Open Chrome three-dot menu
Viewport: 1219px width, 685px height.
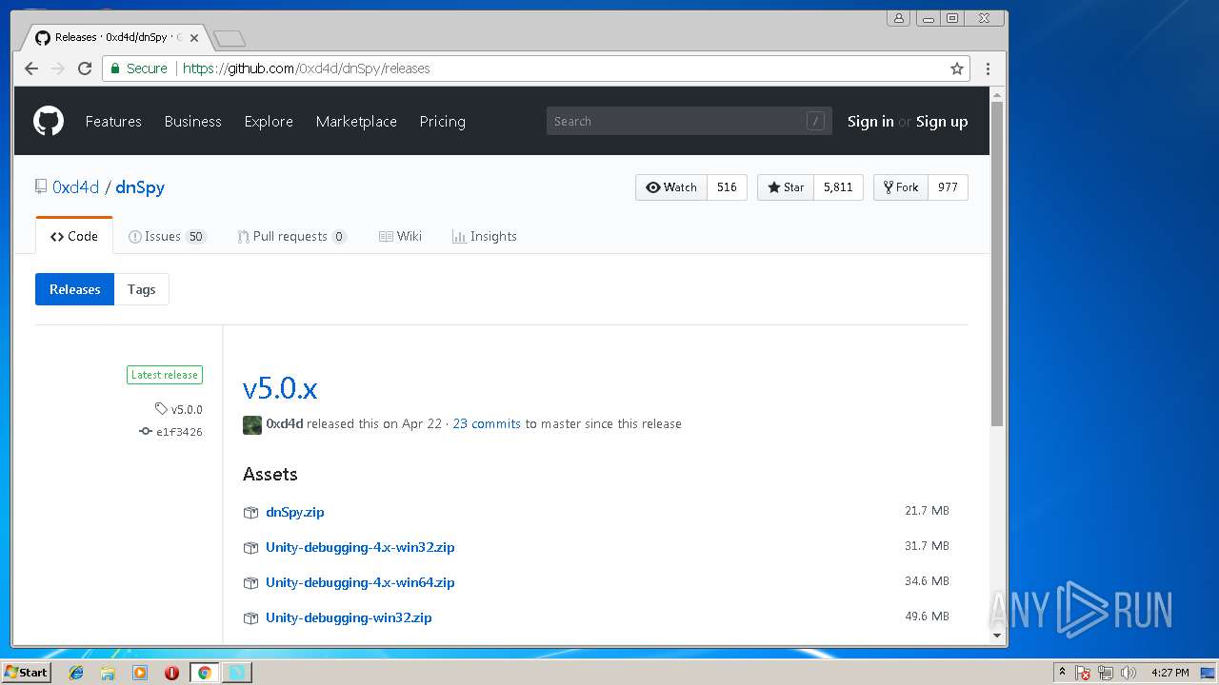tap(988, 68)
